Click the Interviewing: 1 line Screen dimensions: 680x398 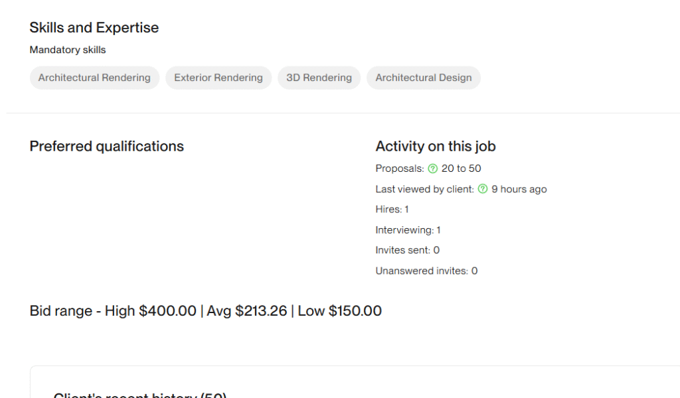(x=408, y=230)
